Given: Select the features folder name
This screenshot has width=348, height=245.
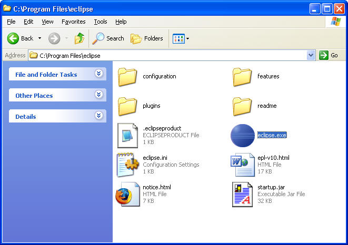Looking at the screenshot, I should (x=269, y=76).
